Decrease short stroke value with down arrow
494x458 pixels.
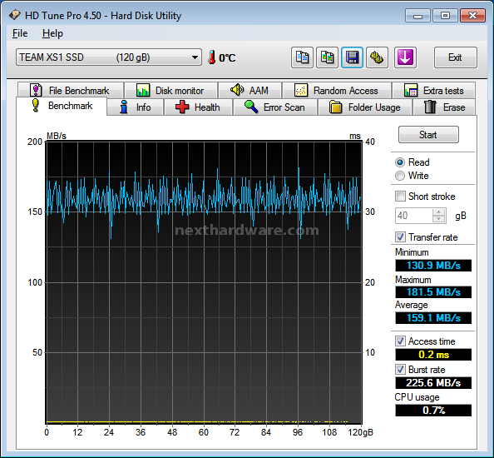tap(438, 219)
